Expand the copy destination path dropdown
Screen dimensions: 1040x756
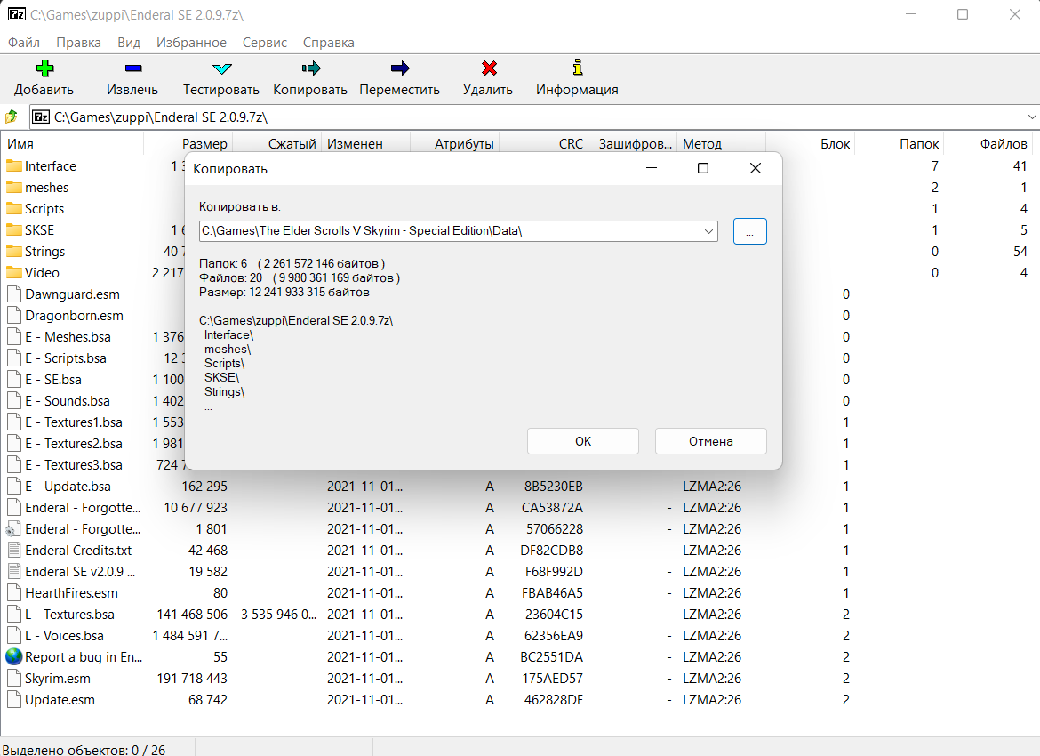coord(708,231)
